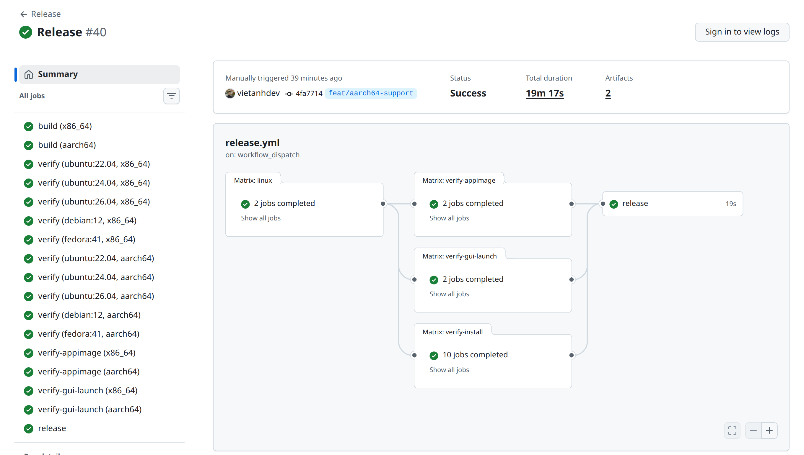Open verify (ubuntu:22.04, x86_64) job
The width and height of the screenshot is (804, 455).
(x=100, y=164)
